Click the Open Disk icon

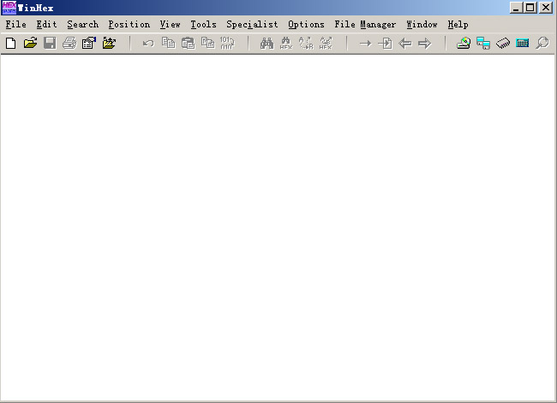[464, 44]
